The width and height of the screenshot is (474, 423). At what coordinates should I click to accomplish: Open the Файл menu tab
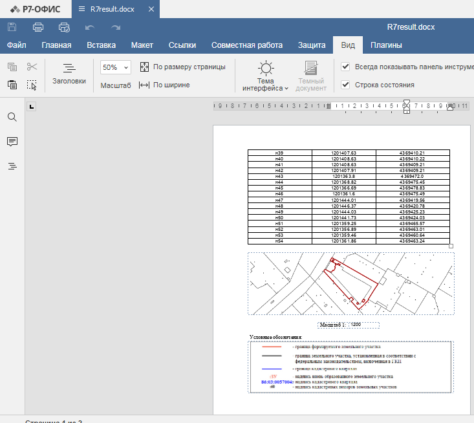coord(16,45)
